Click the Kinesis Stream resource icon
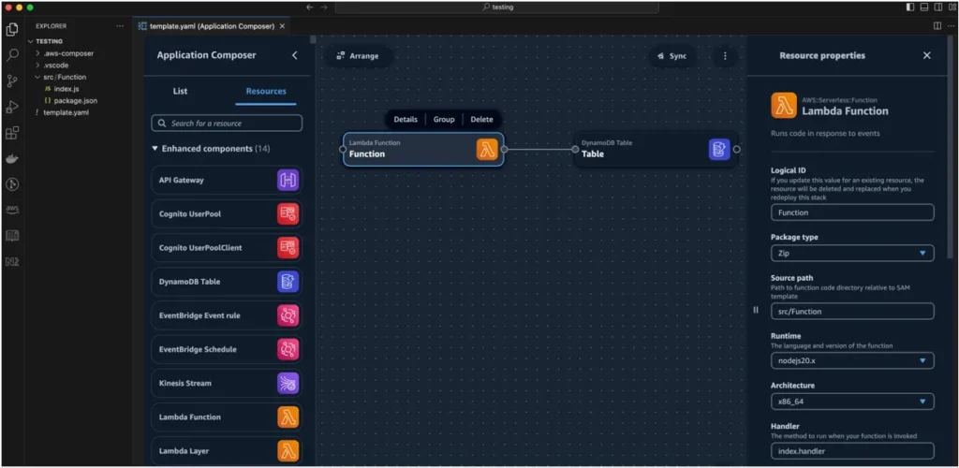This screenshot has width=959, height=468. click(288, 383)
